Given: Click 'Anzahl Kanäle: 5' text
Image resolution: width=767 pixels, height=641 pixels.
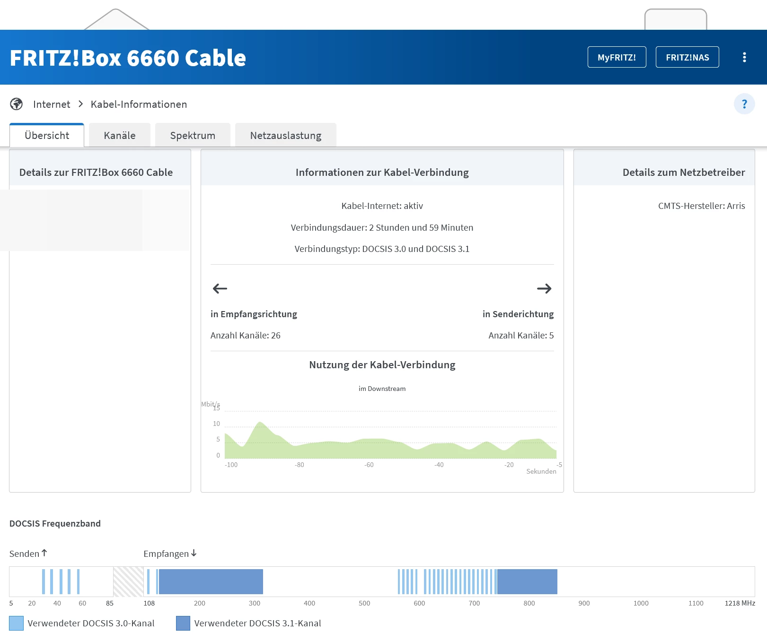Looking at the screenshot, I should [x=521, y=335].
